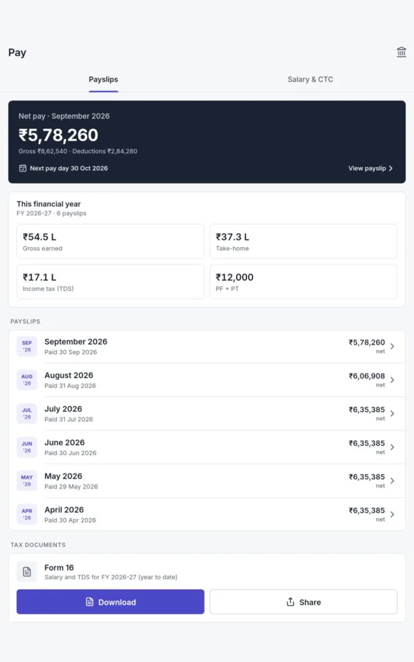Switch to the Payslips tab
Screen dimensions: 414x662
103,79
